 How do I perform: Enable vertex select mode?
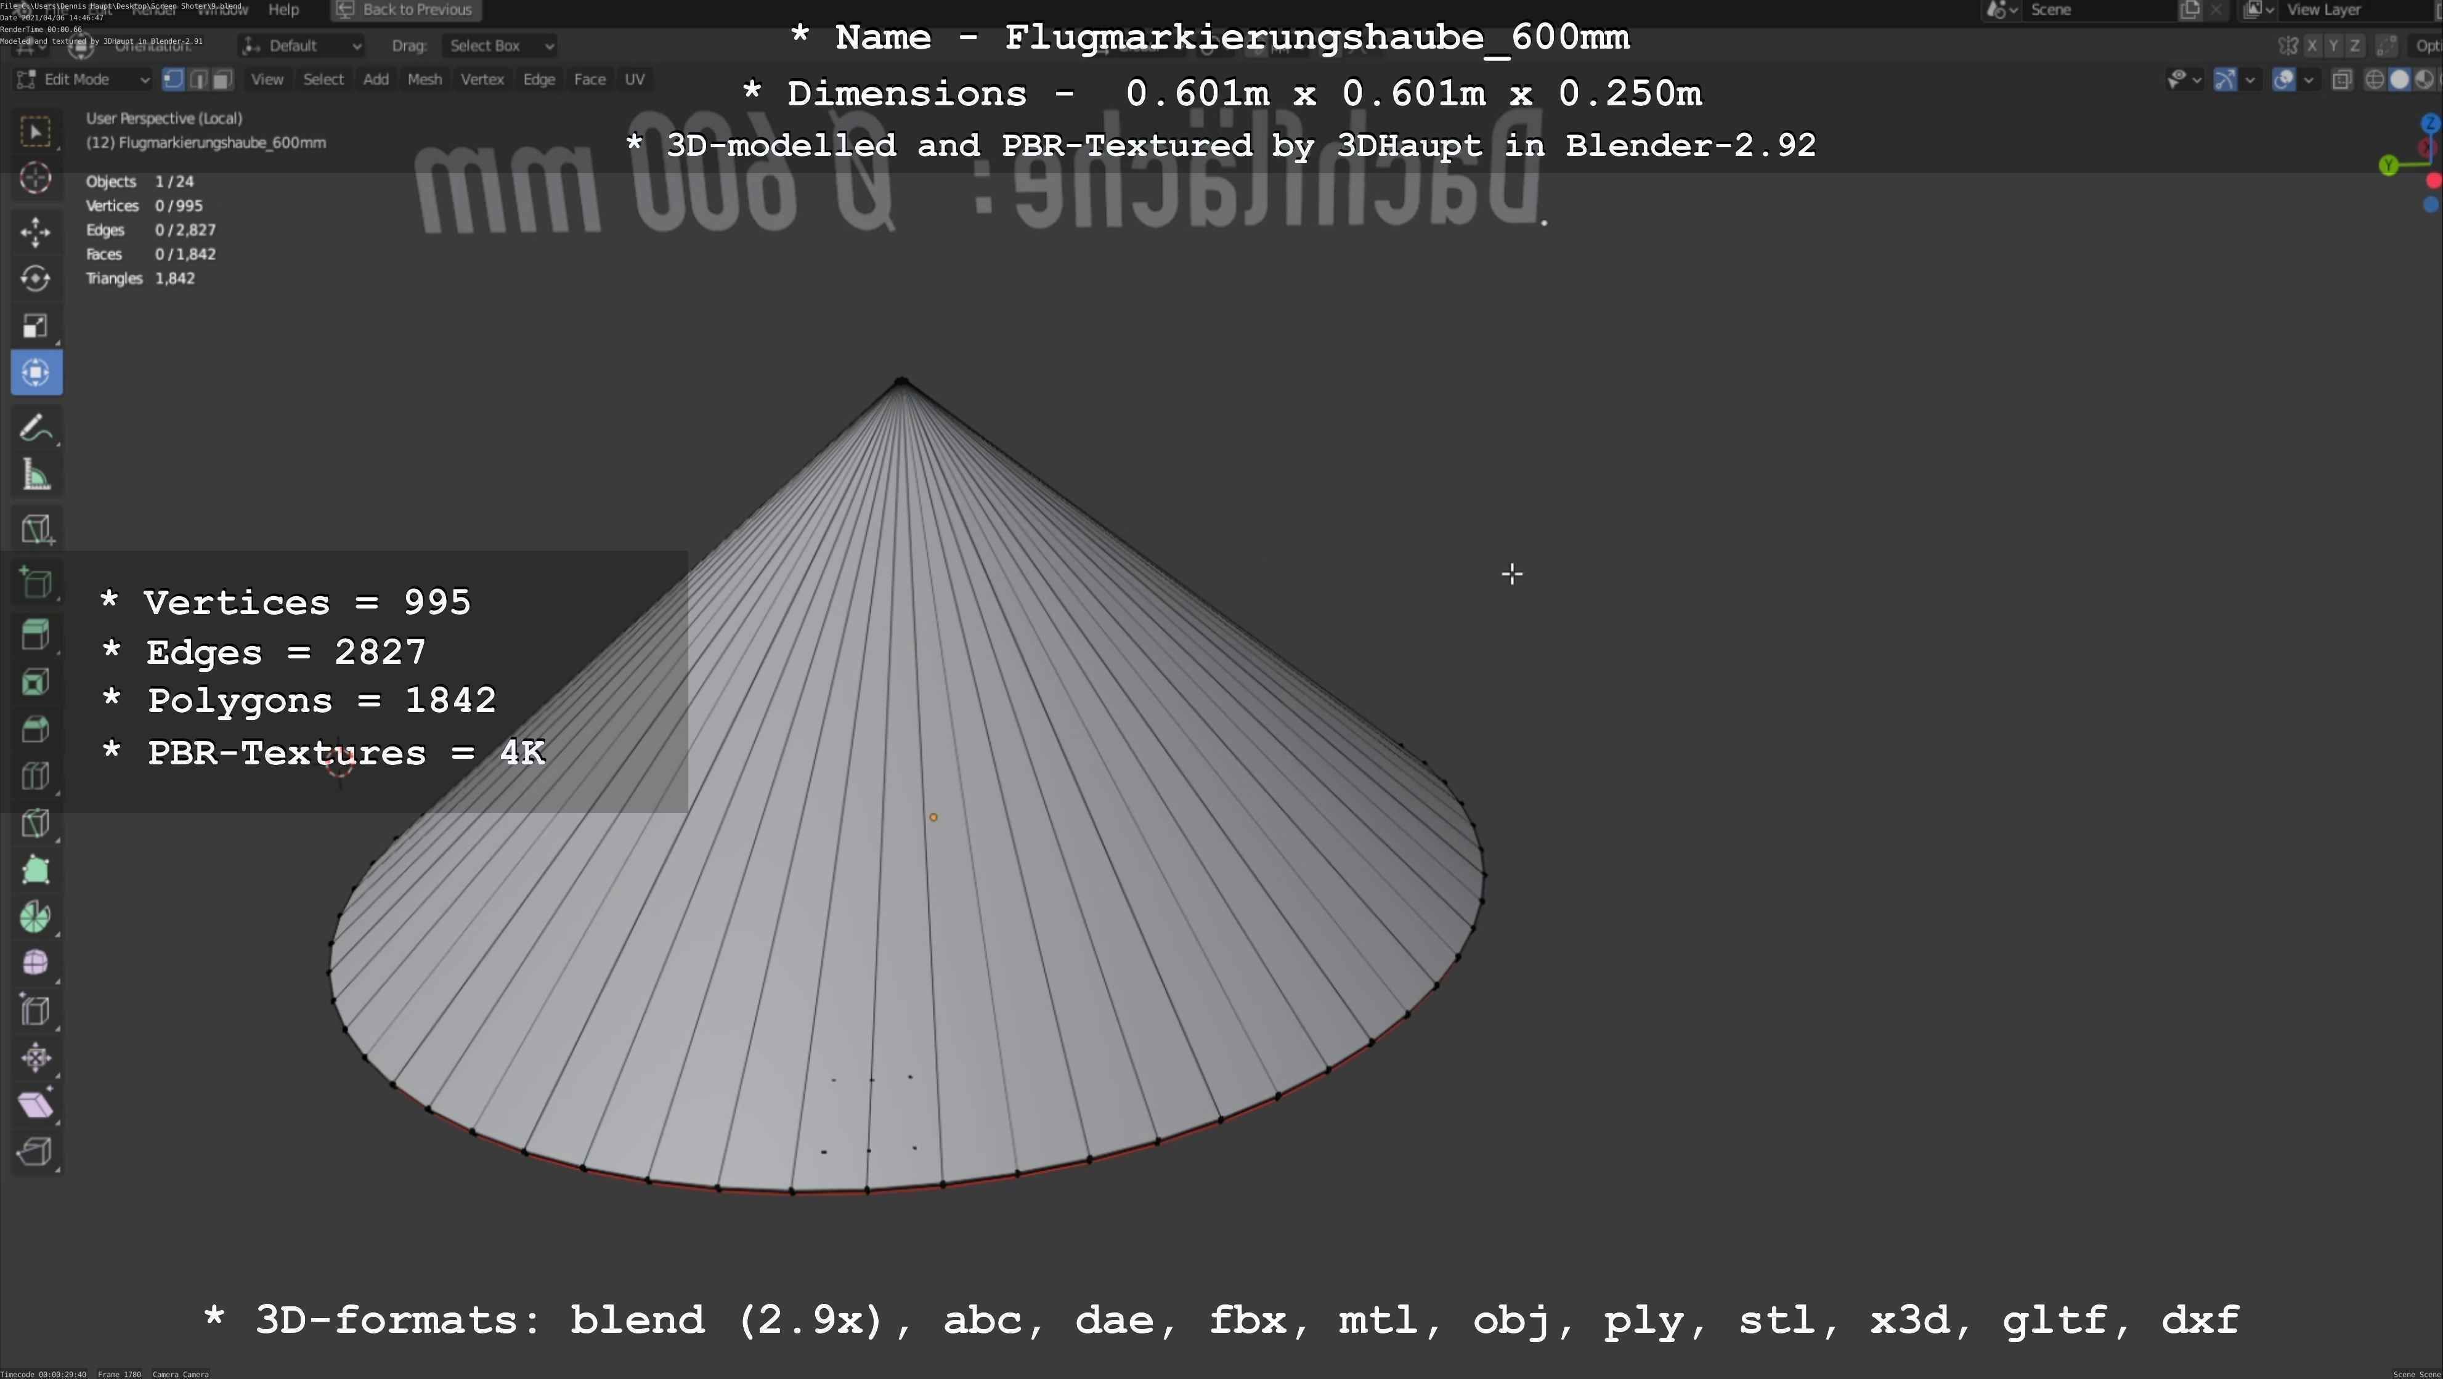pyautogui.click(x=173, y=79)
